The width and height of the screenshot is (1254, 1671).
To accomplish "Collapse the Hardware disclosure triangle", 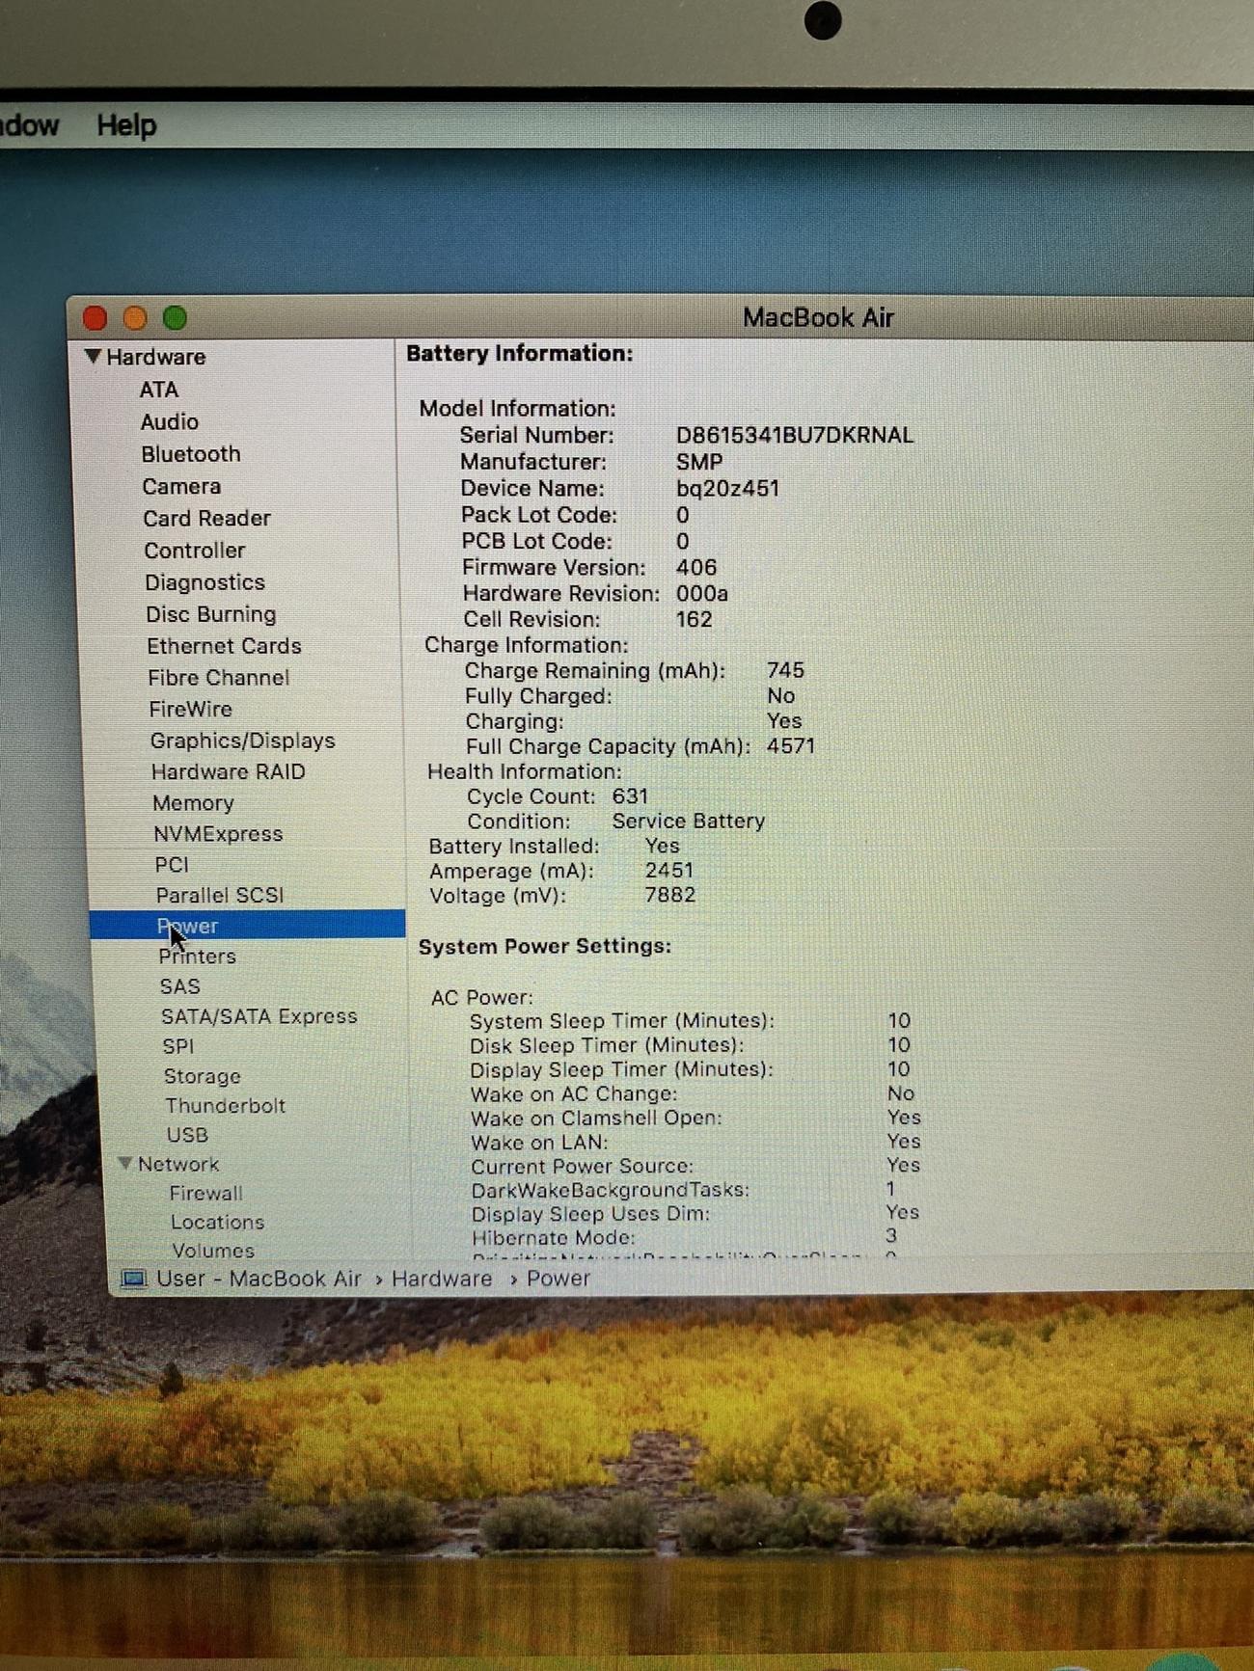I will click(x=93, y=357).
